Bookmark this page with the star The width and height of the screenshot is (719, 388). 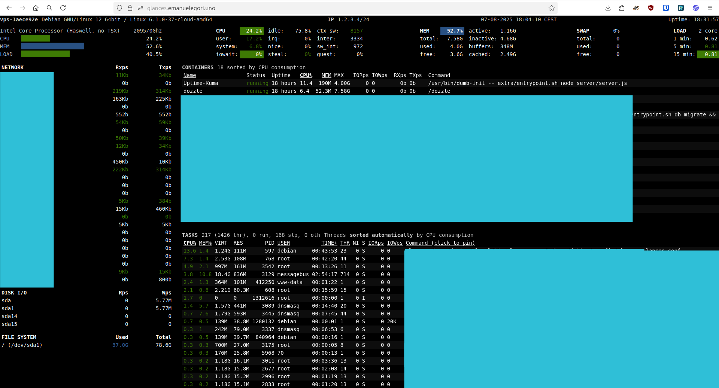551,8
